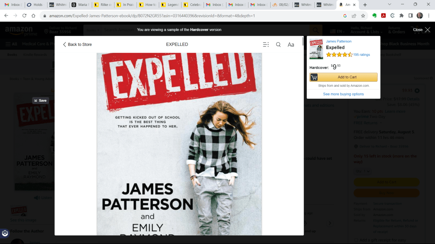
Task: Open the table of contents icon
Action: point(266,44)
